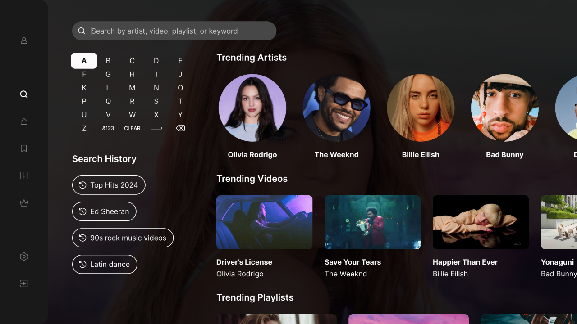
Task: Sign out using the exit icon
Action: [x=23, y=283]
